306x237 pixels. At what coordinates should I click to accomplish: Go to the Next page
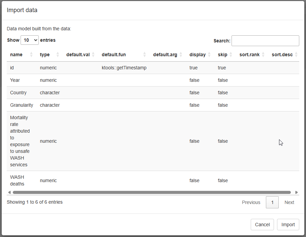click(x=289, y=202)
